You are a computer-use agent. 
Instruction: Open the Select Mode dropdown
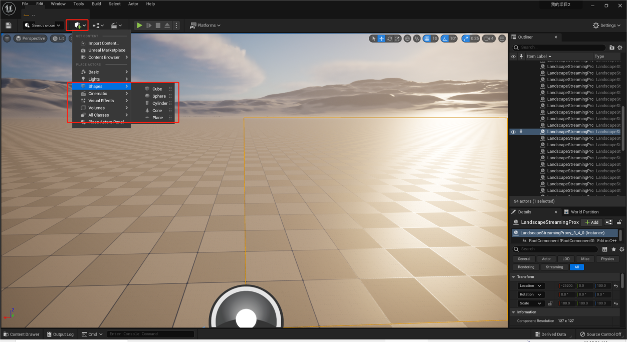coord(43,25)
